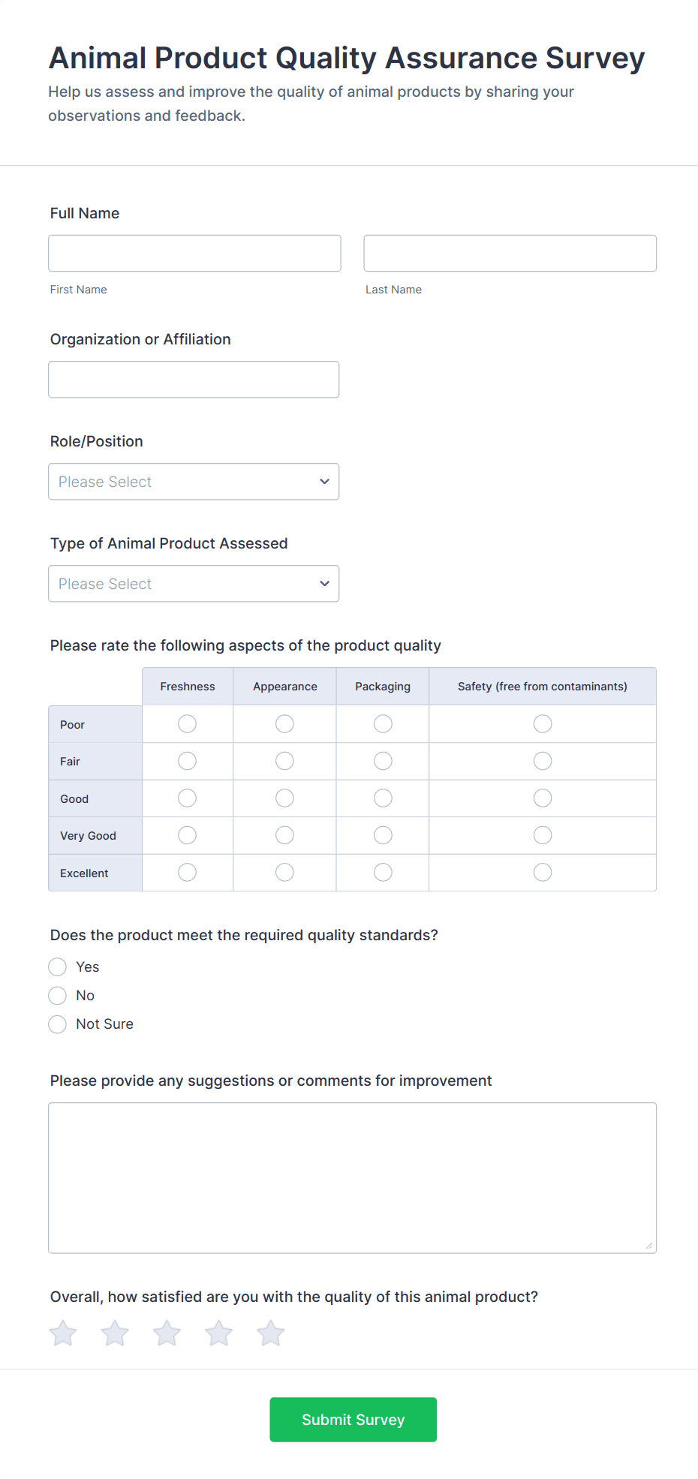The image size is (698, 1479).
Task: Select Yes for meeting quality standards
Action: point(58,966)
